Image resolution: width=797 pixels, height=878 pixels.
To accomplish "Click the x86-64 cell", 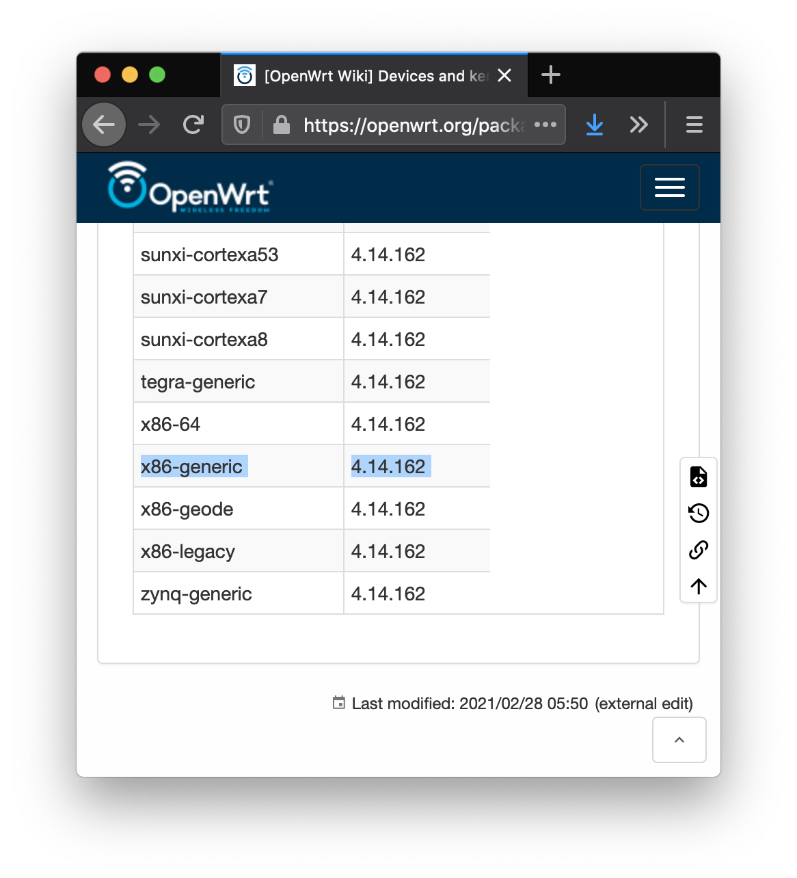I will tap(239, 424).
